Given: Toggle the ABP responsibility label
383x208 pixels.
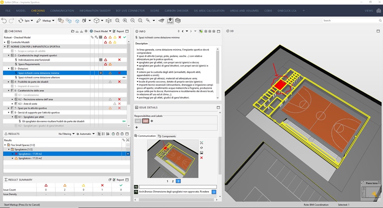Looking at the screenshot, I should [146, 121].
